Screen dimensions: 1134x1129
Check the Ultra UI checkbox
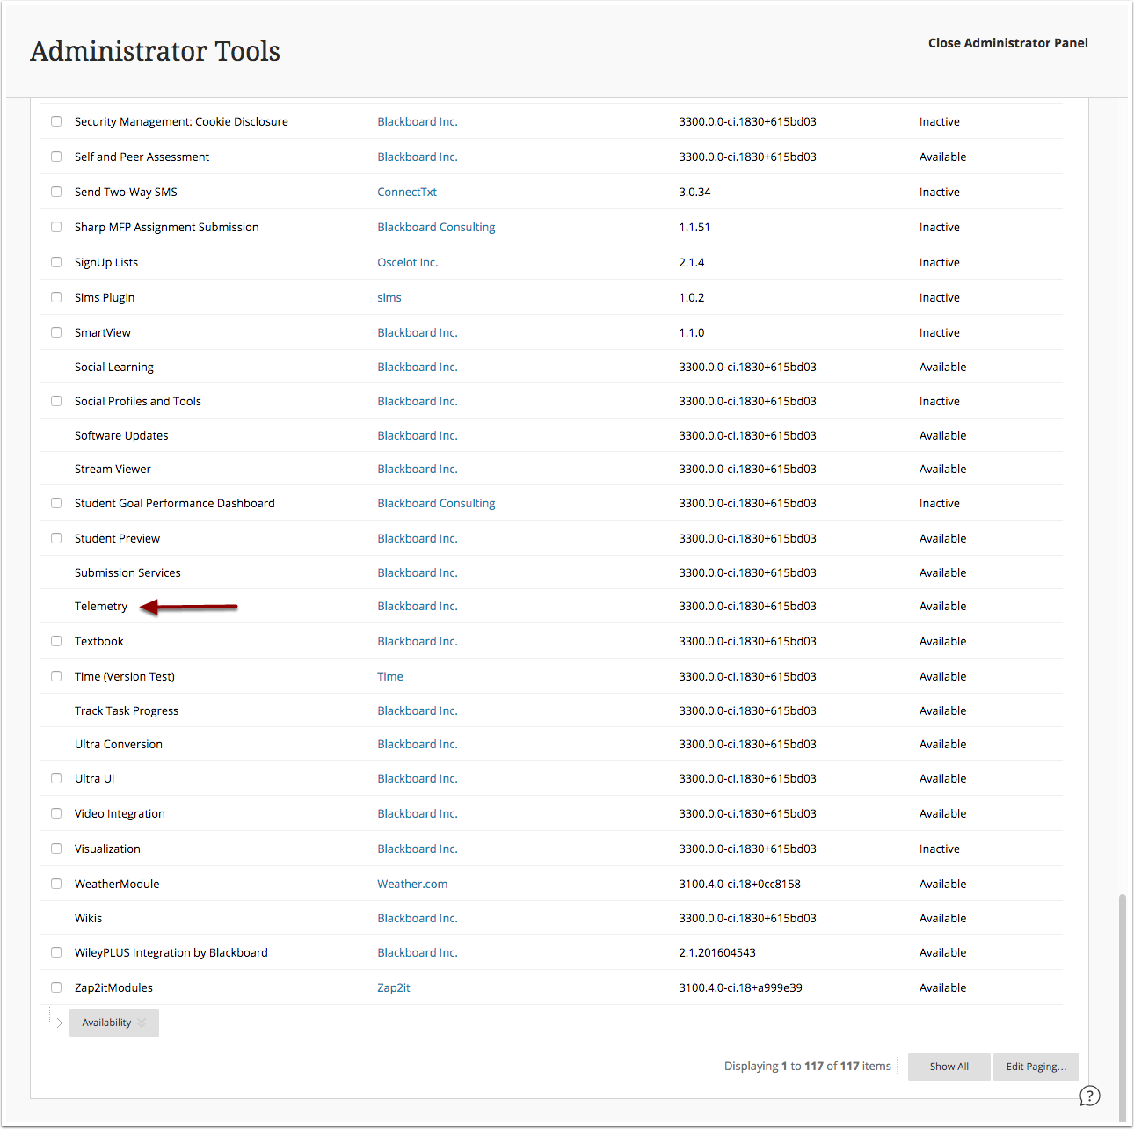(56, 778)
